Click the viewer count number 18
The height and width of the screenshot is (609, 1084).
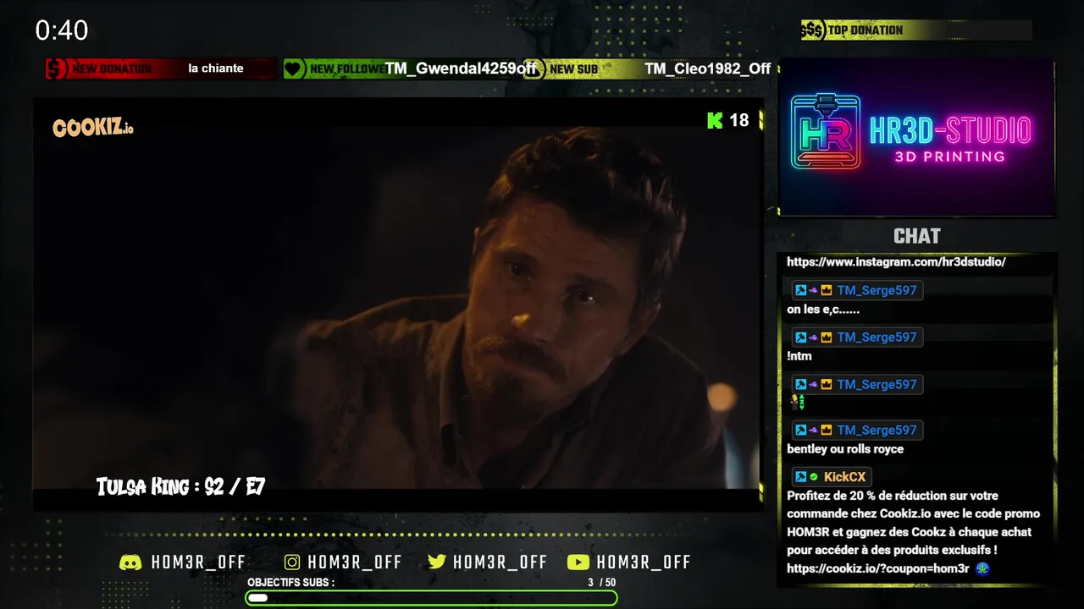pyautogui.click(x=739, y=120)
